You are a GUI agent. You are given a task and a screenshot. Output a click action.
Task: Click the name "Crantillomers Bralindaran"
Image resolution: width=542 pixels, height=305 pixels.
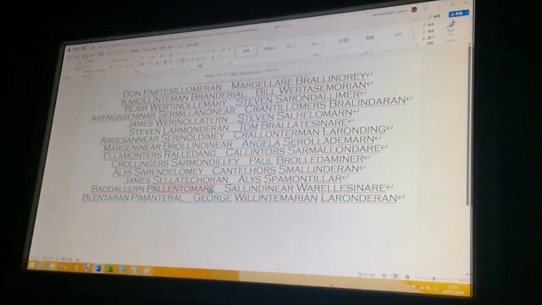click(325, 105)
